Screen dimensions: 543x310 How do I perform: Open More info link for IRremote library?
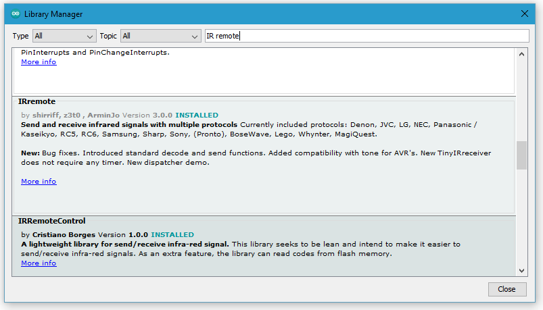(x=39, y=181)
